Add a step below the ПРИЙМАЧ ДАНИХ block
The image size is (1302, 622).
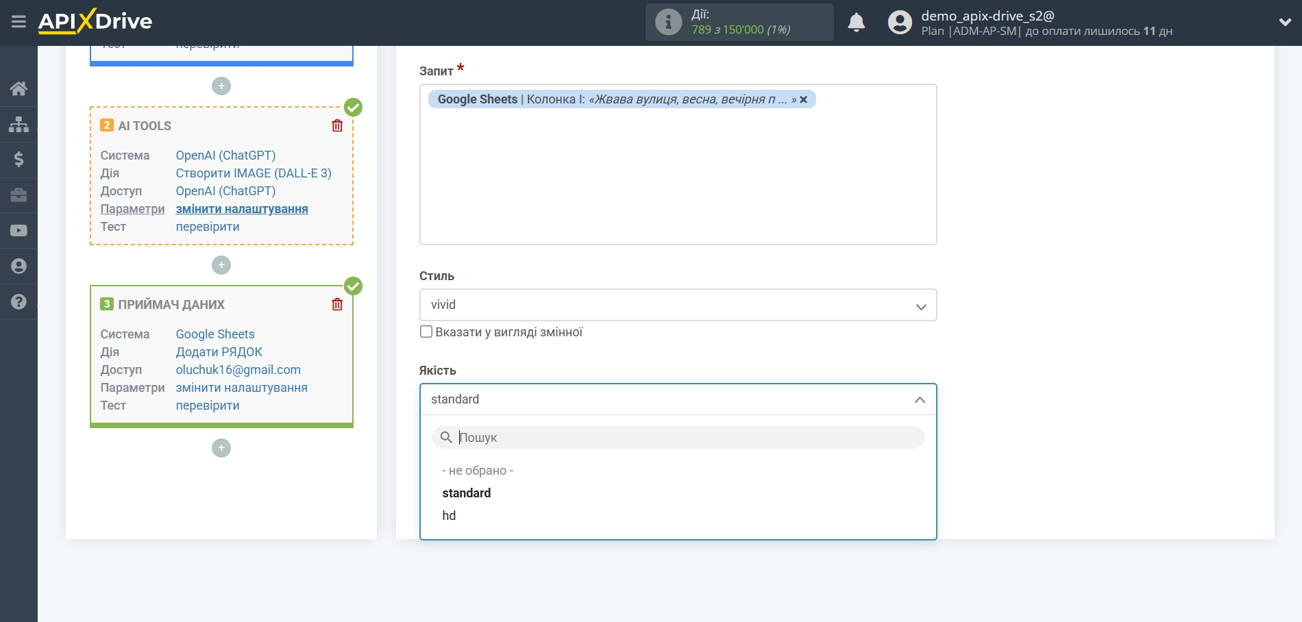[221, 448]
